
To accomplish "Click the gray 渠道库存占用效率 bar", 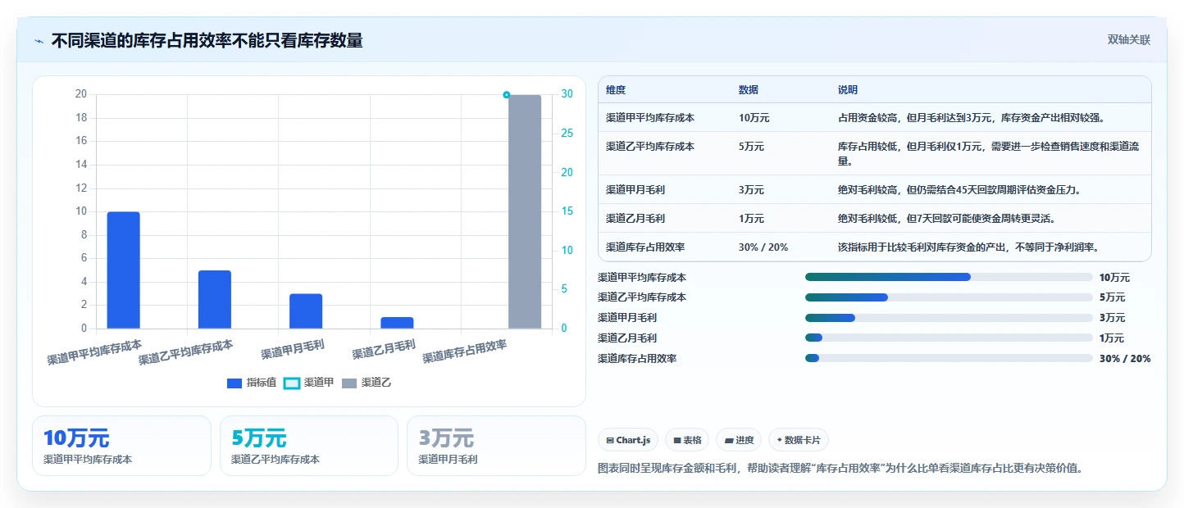I will click(x=525, y=211).
